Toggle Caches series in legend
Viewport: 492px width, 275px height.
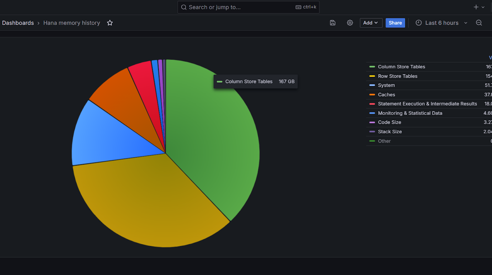coord(386,94)
